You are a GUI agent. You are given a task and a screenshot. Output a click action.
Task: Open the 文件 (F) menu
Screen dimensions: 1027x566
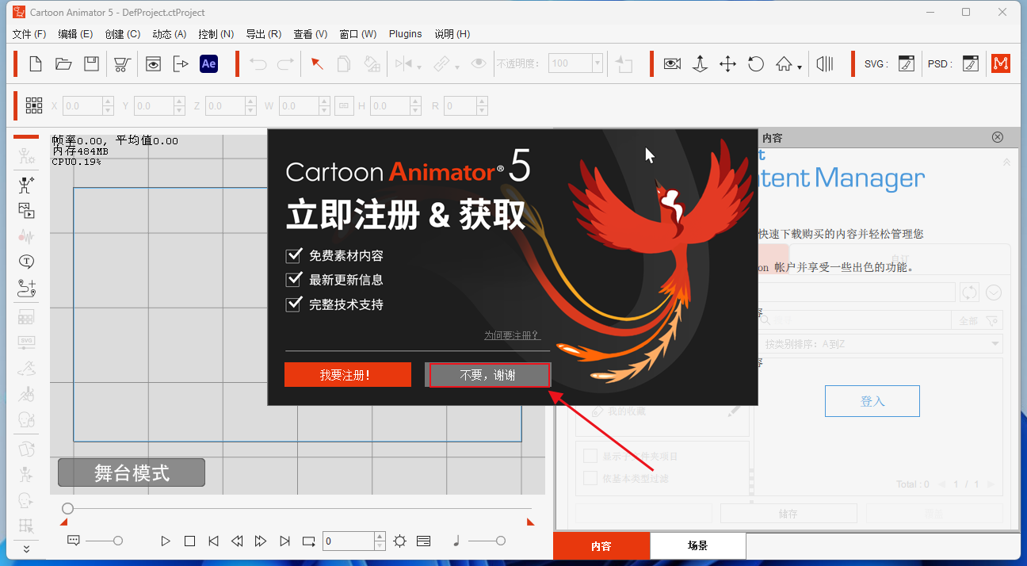point(29,34)
